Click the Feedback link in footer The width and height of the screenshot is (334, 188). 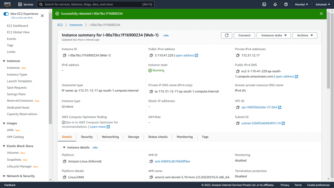click(10, 185)
